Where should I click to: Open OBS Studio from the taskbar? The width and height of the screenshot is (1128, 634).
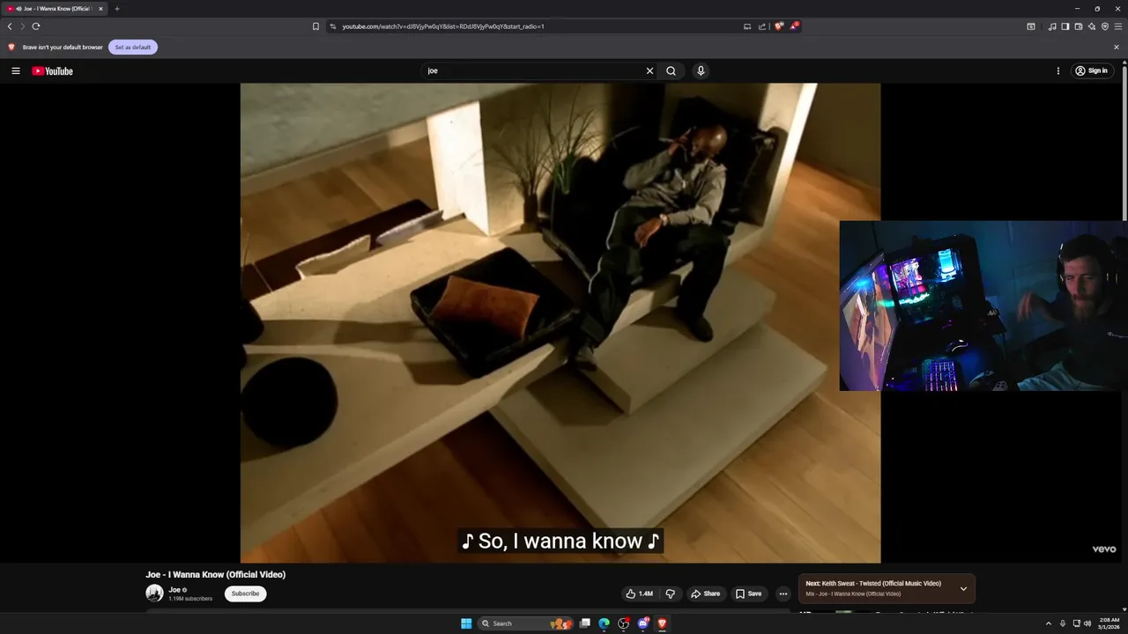pos(623,623)
